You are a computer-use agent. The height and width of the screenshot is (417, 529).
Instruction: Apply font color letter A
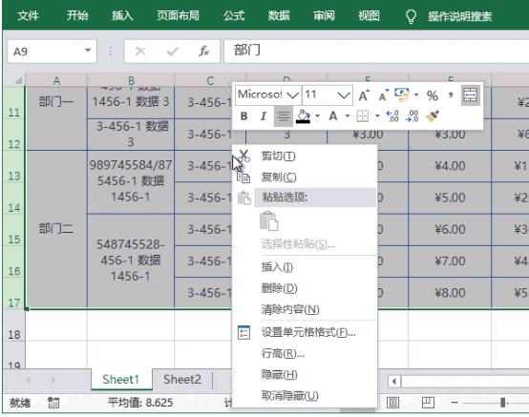pyautogui.click(x=333, y=116)
